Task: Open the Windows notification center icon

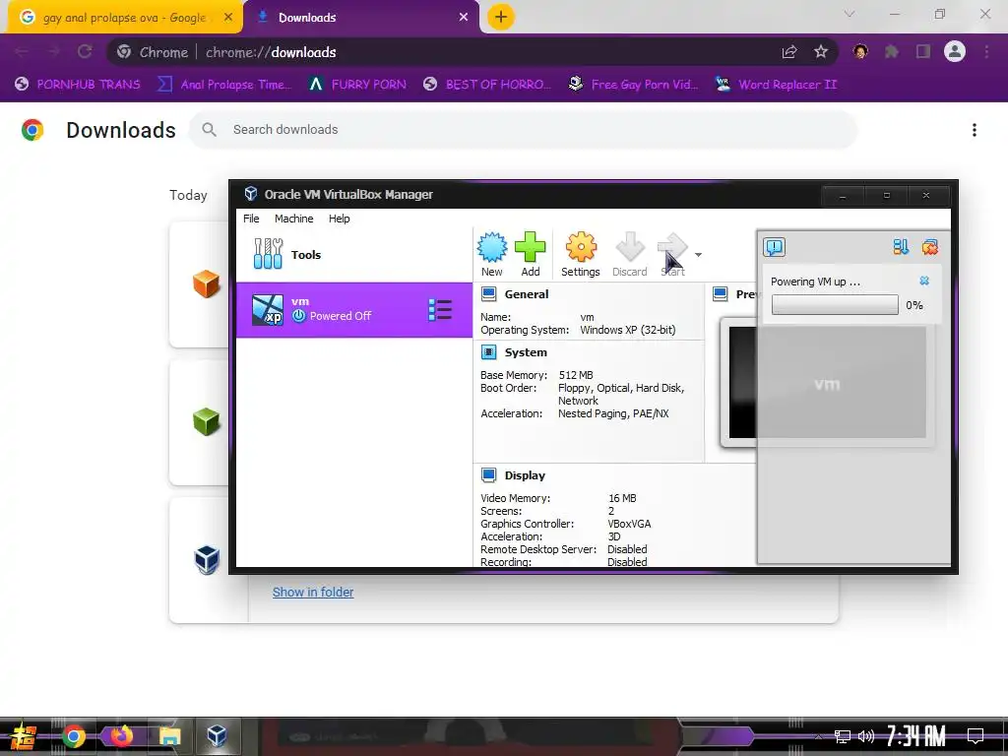Action: pos(976,736)
